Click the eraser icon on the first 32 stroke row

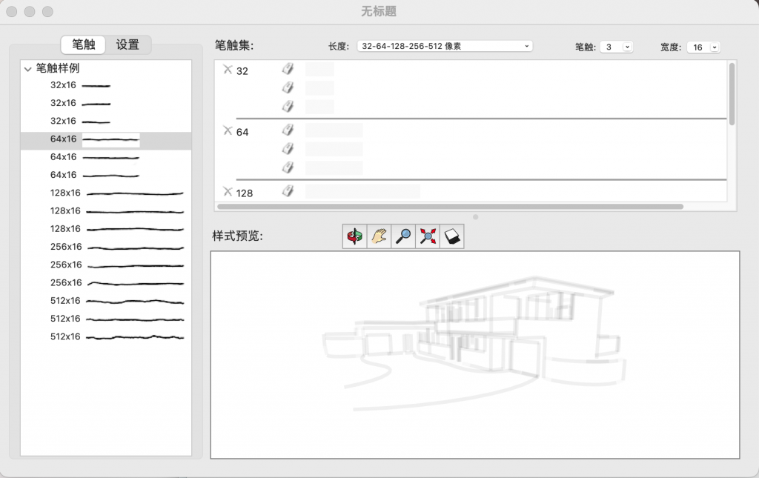point(288,68)
